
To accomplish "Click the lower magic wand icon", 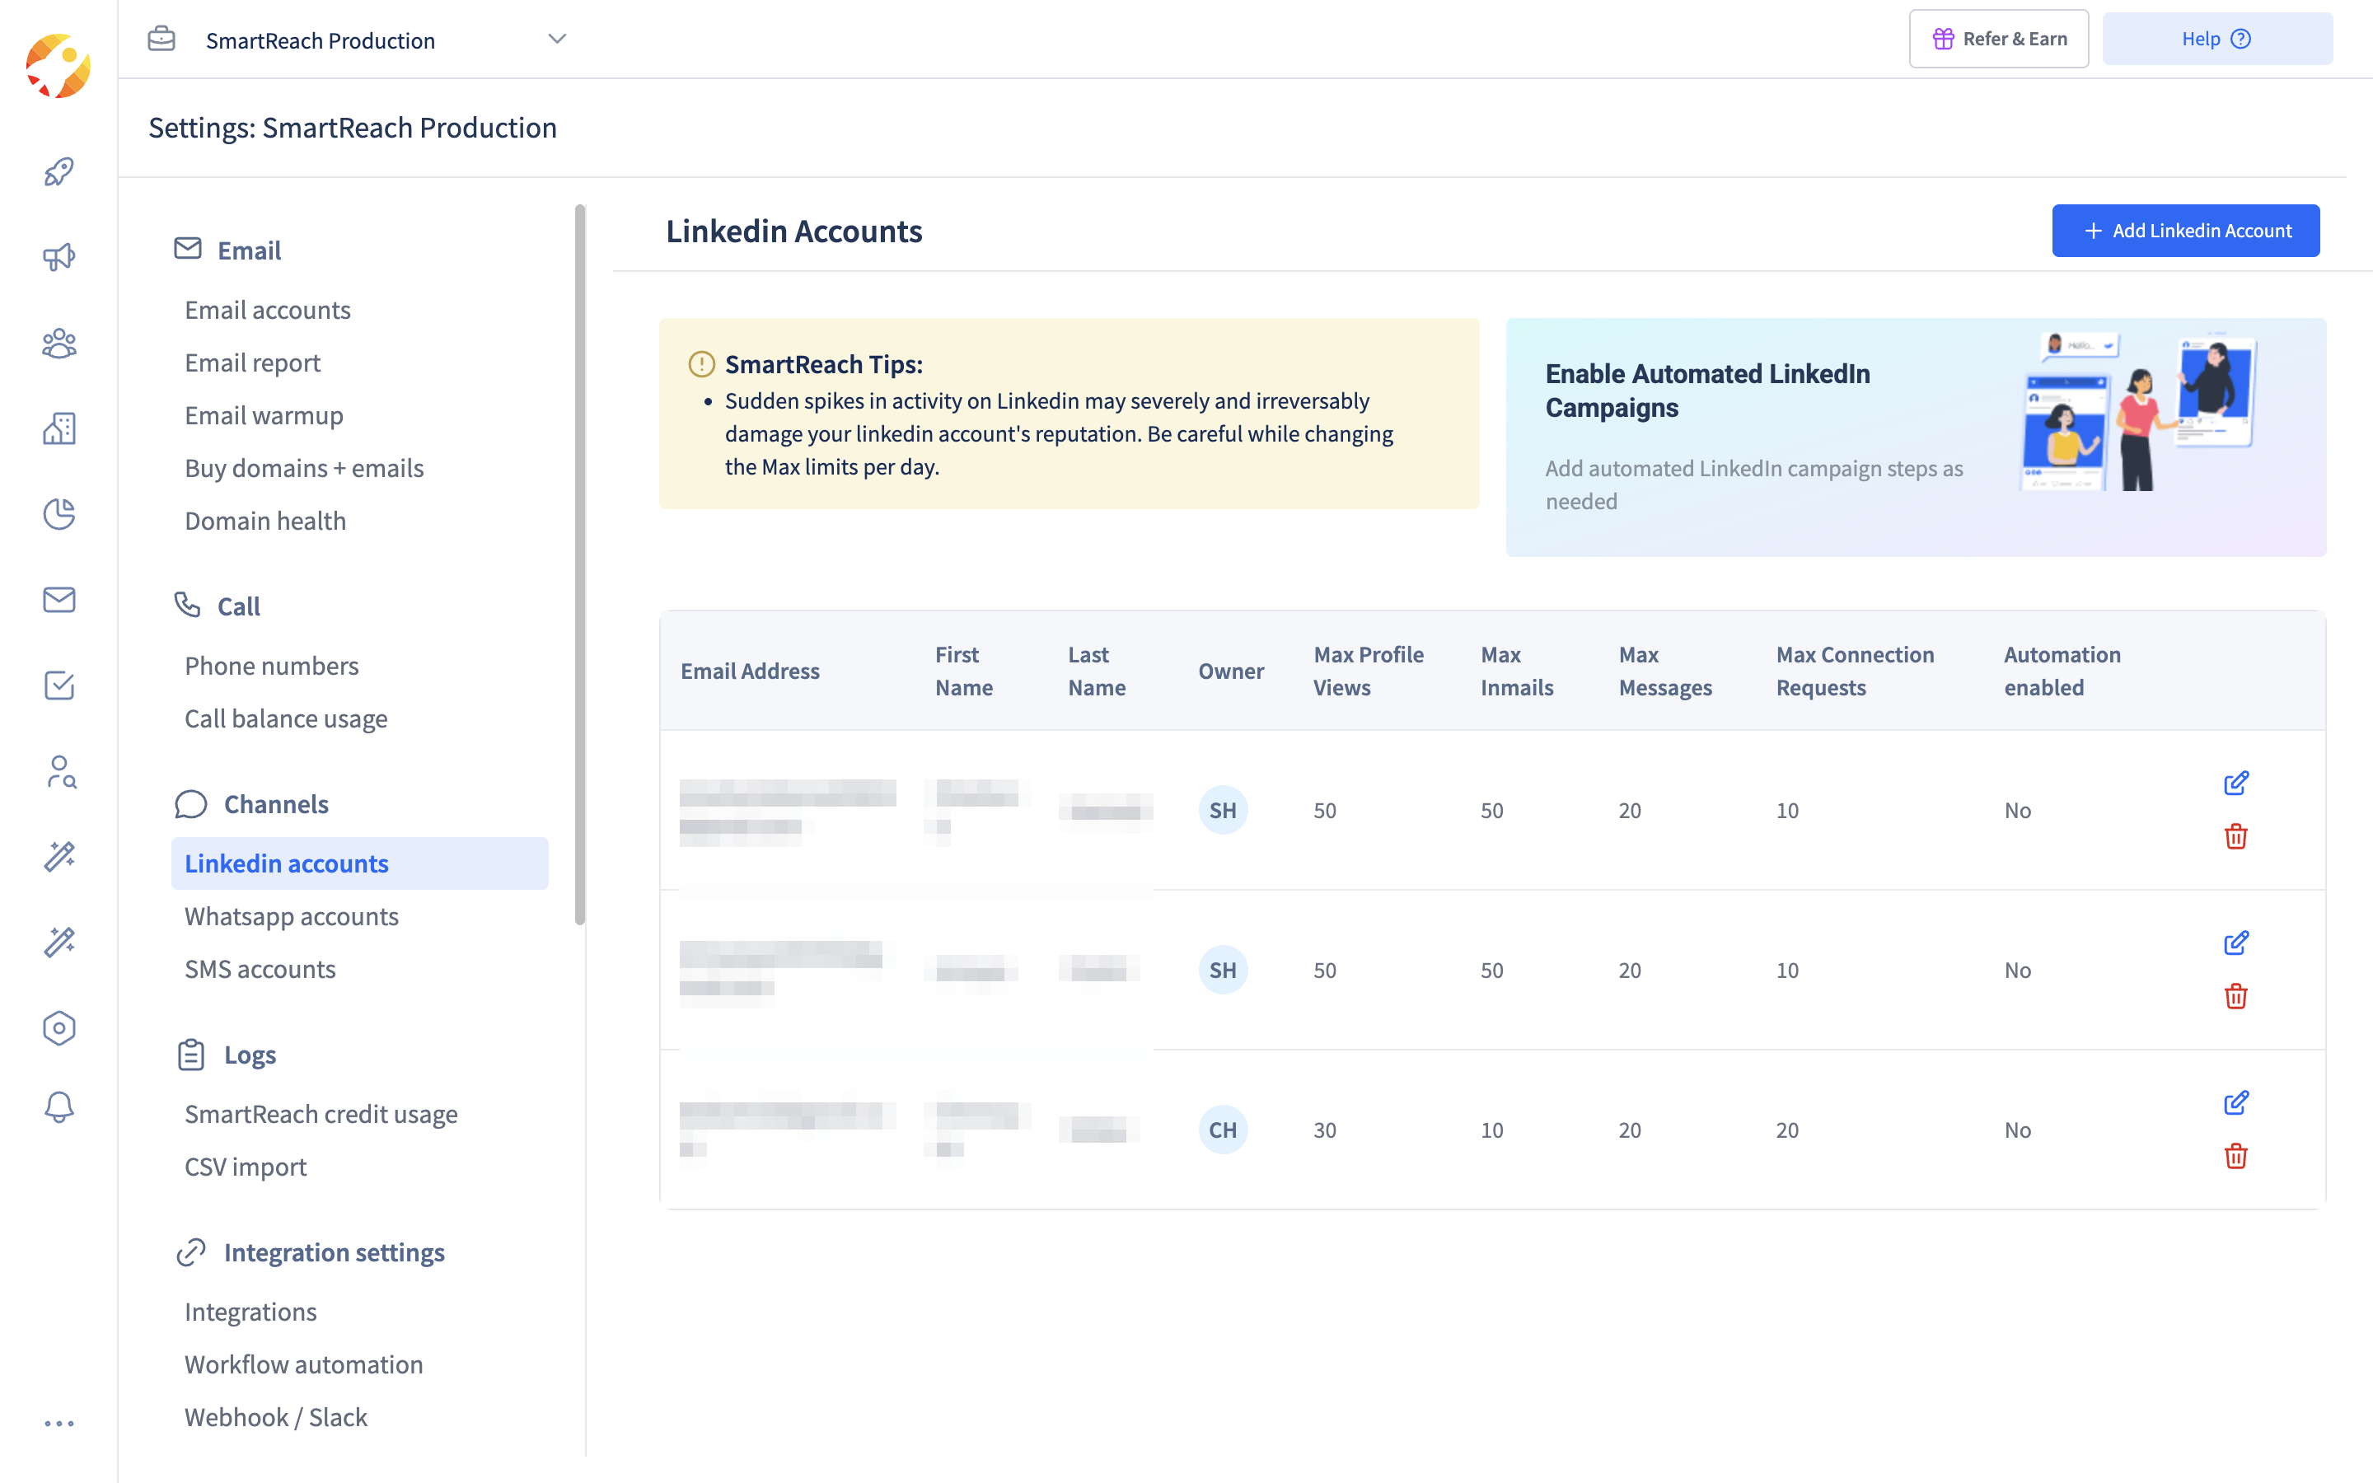I will tap(59, 942).
